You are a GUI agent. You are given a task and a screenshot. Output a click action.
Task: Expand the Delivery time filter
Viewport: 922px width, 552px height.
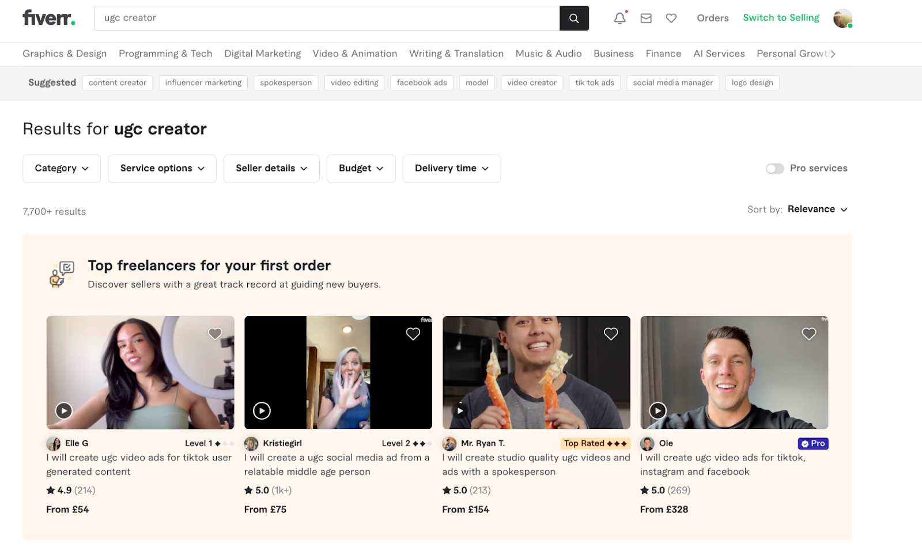[x=451, y=168]
